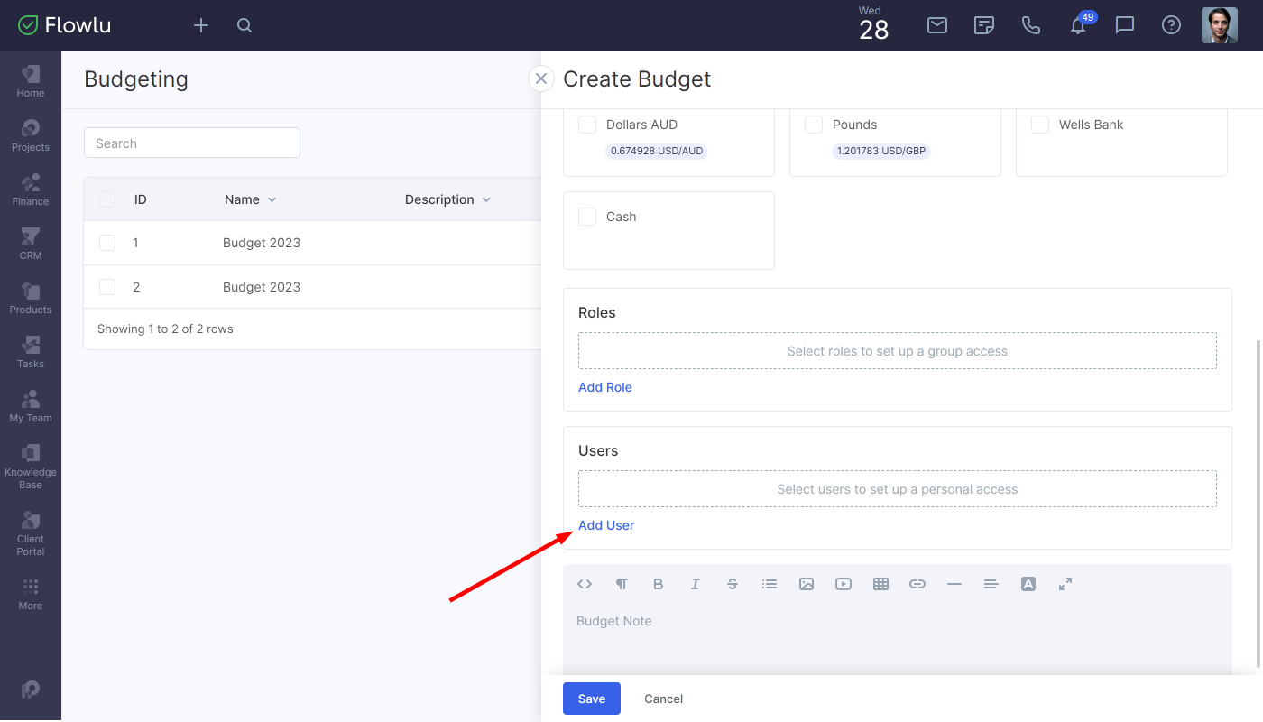
Task: Open the help question mark icon
Action: (x=1171, y=25)
